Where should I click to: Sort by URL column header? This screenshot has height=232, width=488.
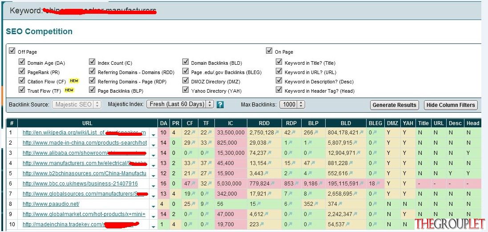(x=88, y=123)
